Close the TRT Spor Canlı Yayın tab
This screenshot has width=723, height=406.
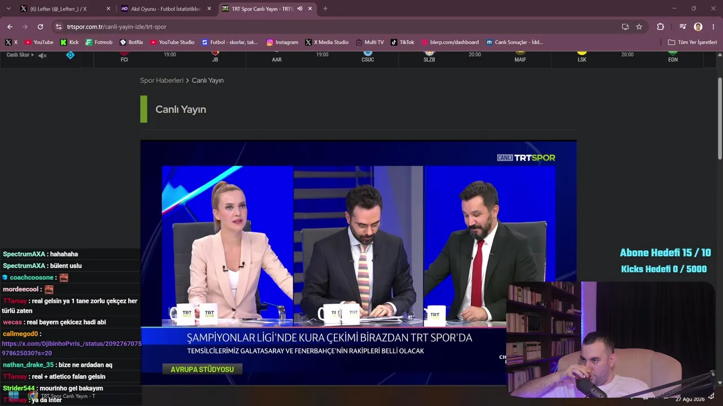pyautogui.click(x=310, y=8)
